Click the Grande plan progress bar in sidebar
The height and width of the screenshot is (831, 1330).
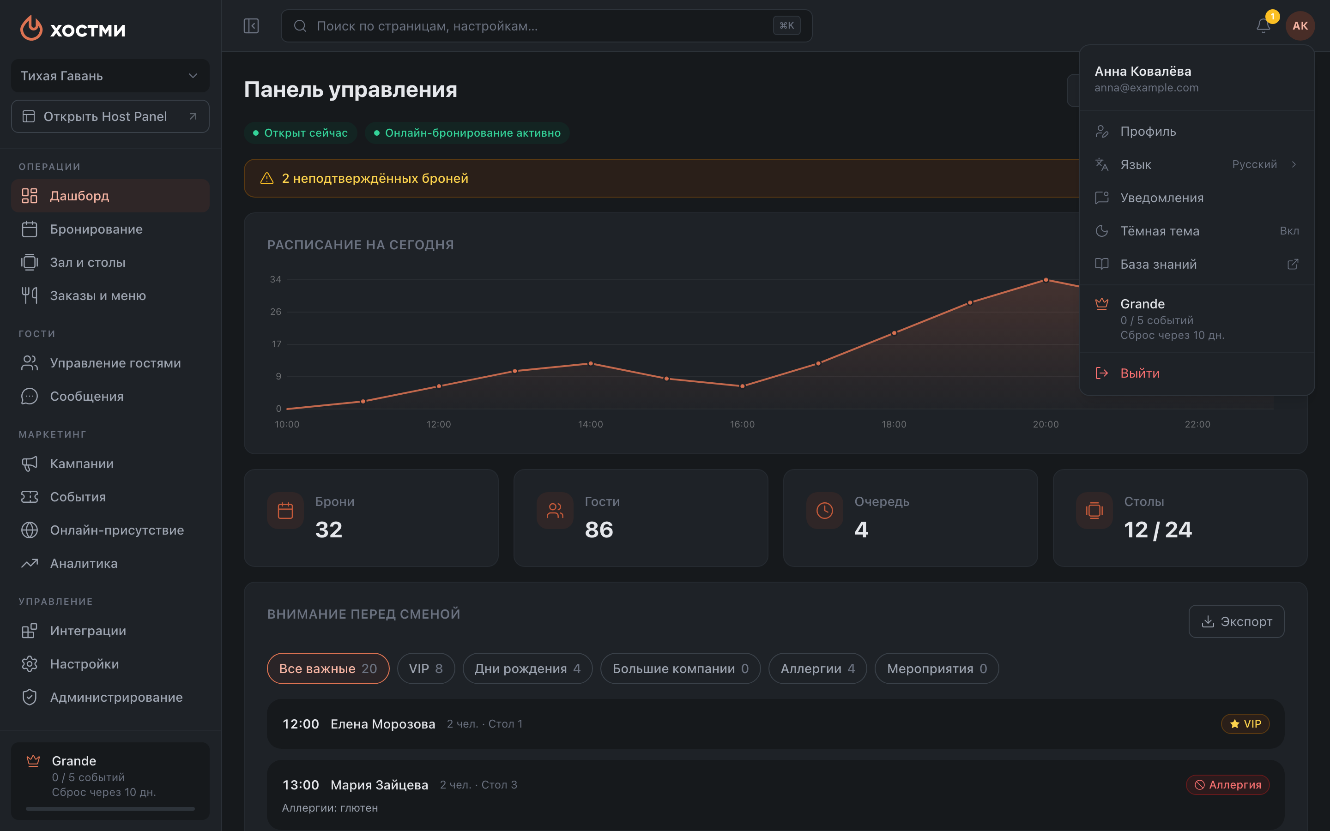pos(110,808)
